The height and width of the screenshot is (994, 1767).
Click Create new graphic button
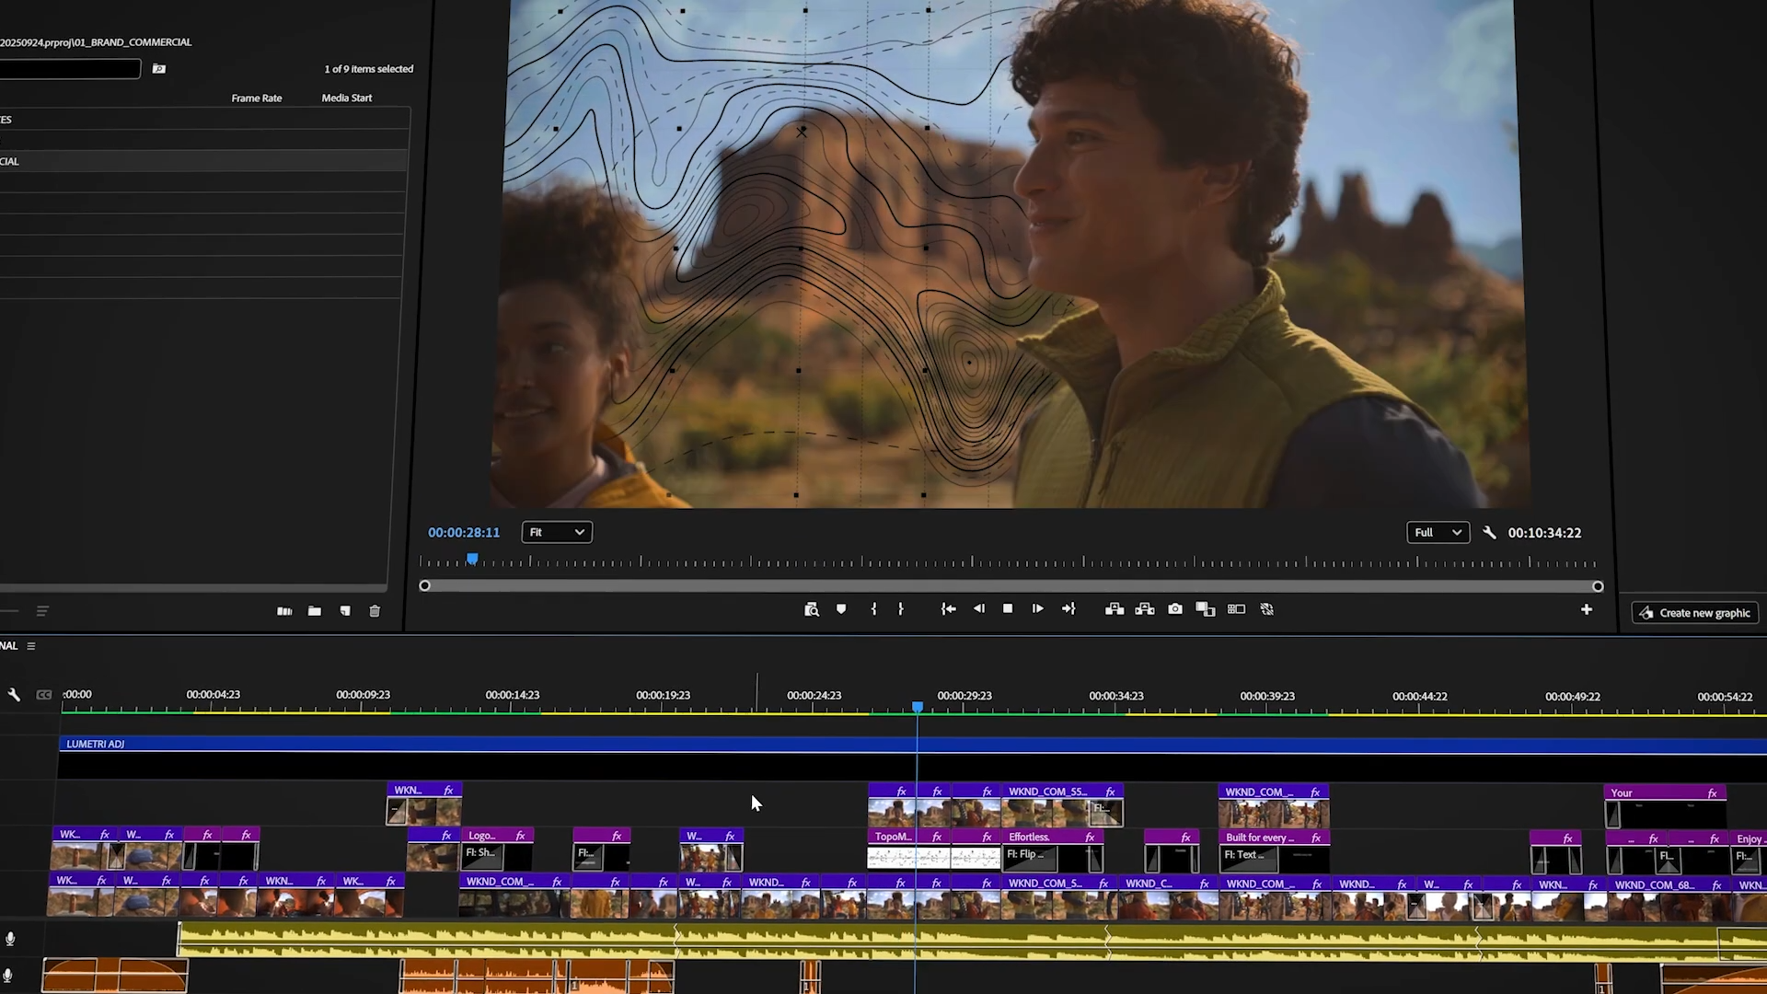click(x=1695, y=613)
